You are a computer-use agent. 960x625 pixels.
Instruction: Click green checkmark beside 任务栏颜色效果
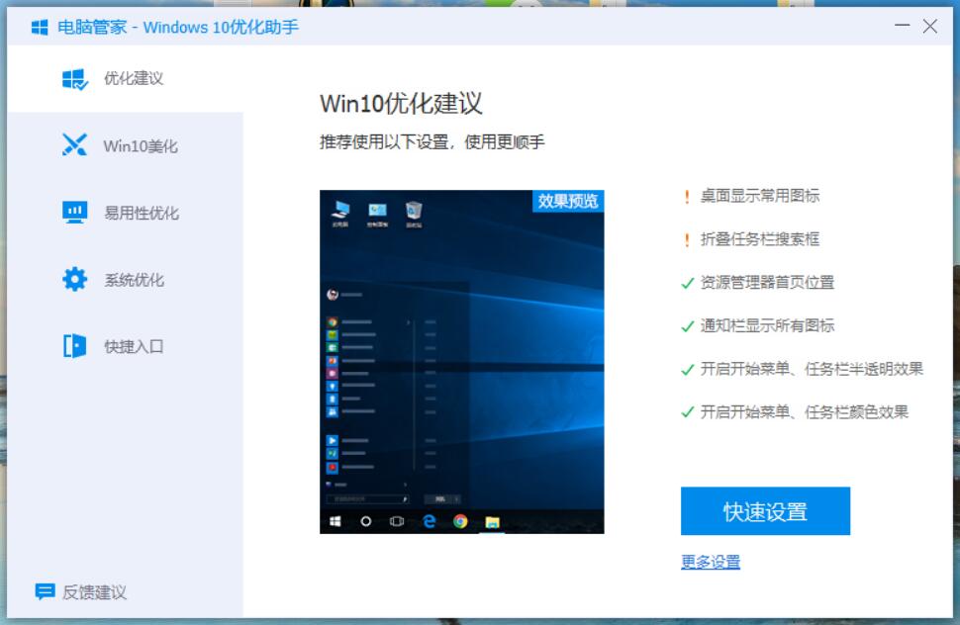[688, 412]
